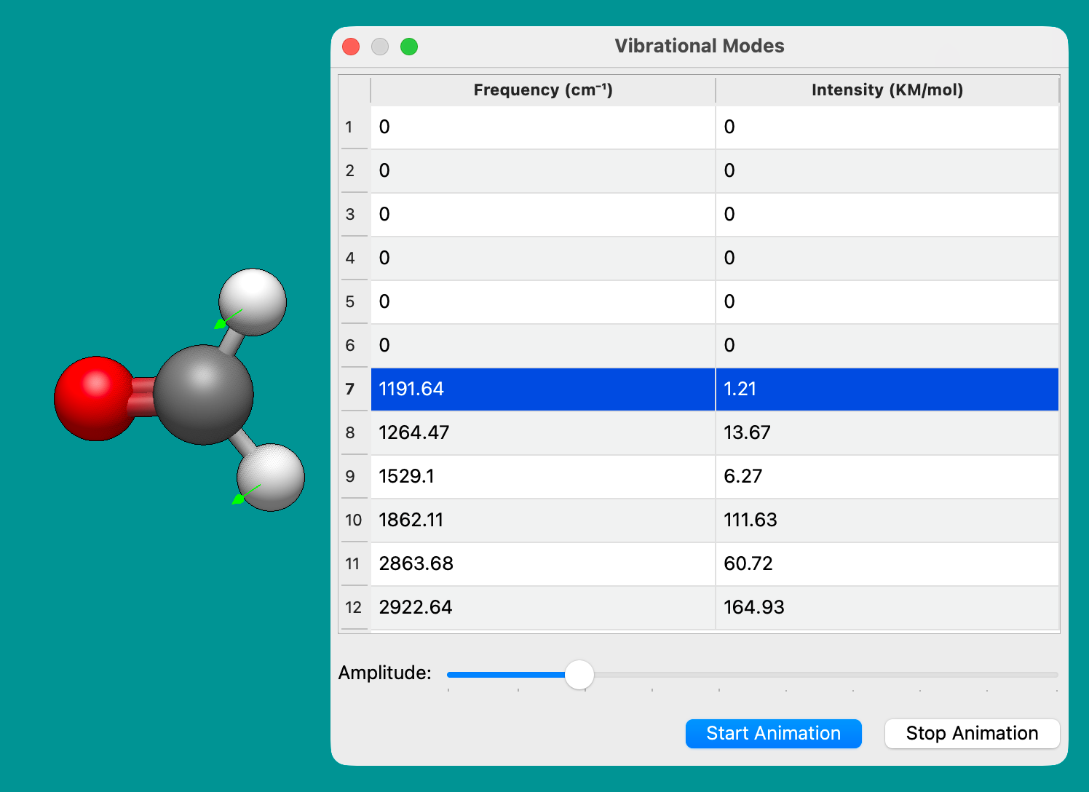Select the 1529.1 frequency mode
The height and width of the screenshot is (792, 1089).
pyautogui.click(x=542, y=476)
